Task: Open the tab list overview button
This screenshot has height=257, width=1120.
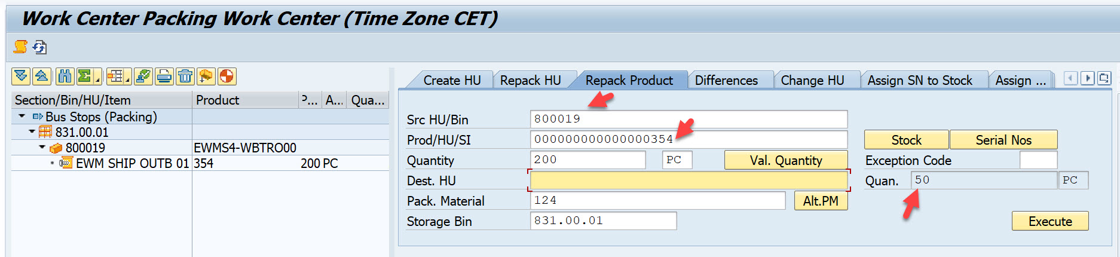Action: point(1104,78)
